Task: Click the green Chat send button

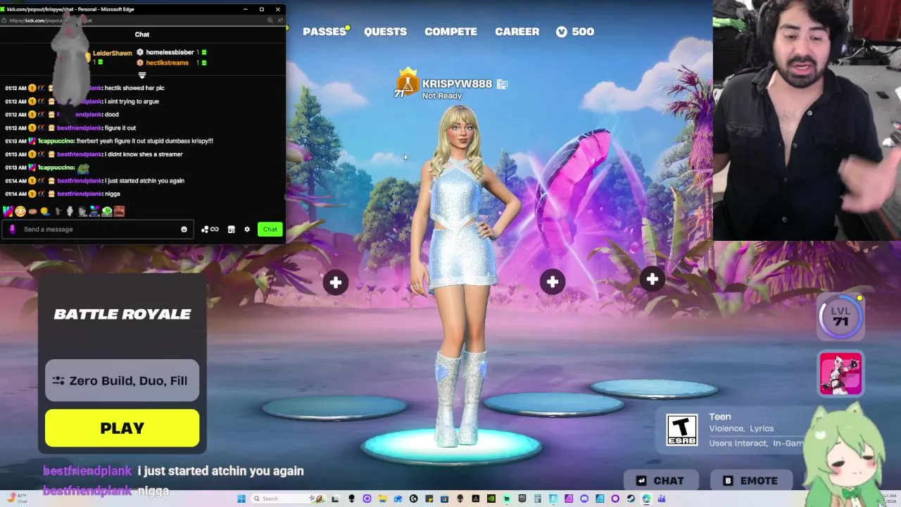Action: pyautogui.click(x=270, y=229)
